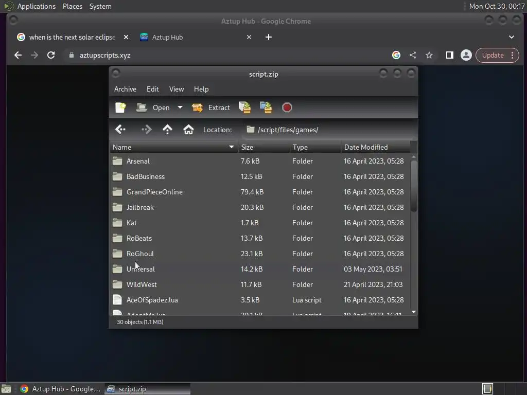Open the Archive menu
Image resolution: width=527 pixels, height=395 pixels.
click(125, 89)
